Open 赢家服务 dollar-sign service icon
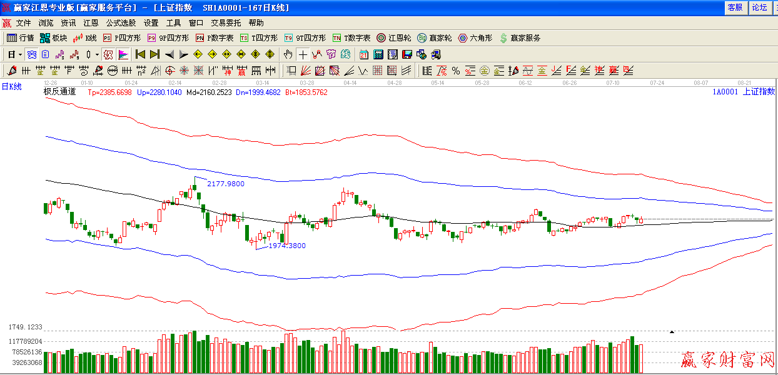This screenshot has height=375, width=778. (x=519, y=38)
